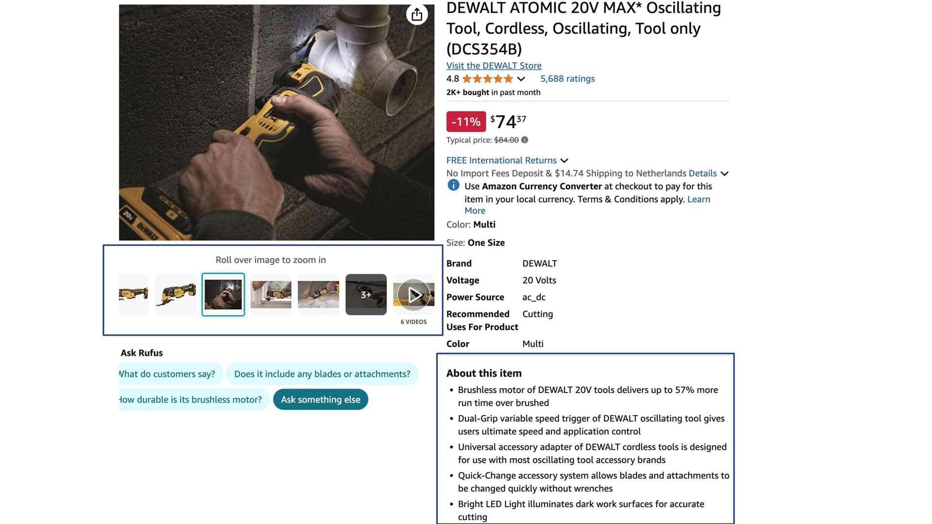Open Visit the DEWALT Store link
Image resolution: width=932 pixels, height=524 pixels.
coord(494,65)
